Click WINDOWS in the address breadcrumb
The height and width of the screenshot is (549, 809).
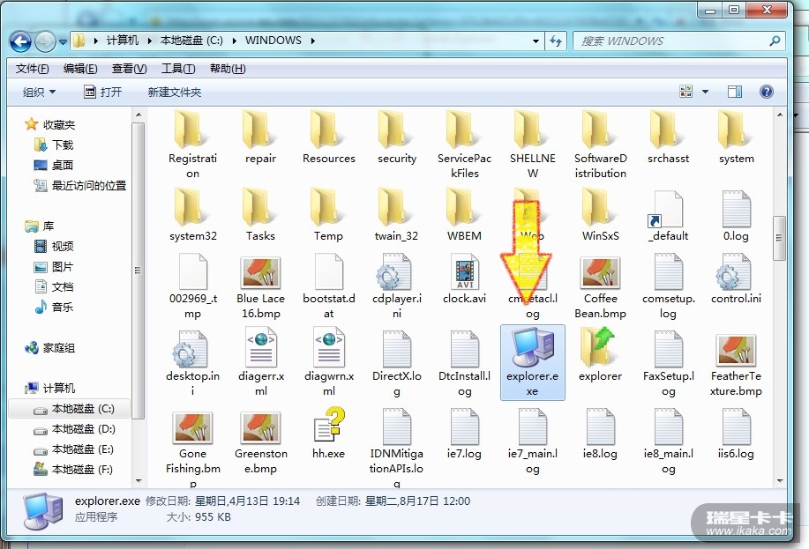pyautogui.click(x=273, y=41)
